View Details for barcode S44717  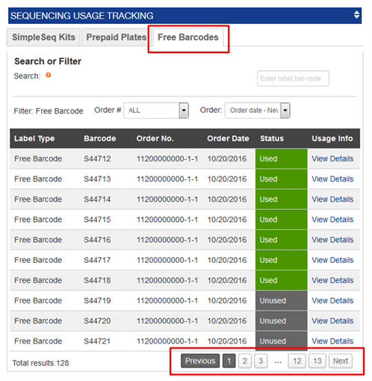pyautogui.click(x=332, y=260)
